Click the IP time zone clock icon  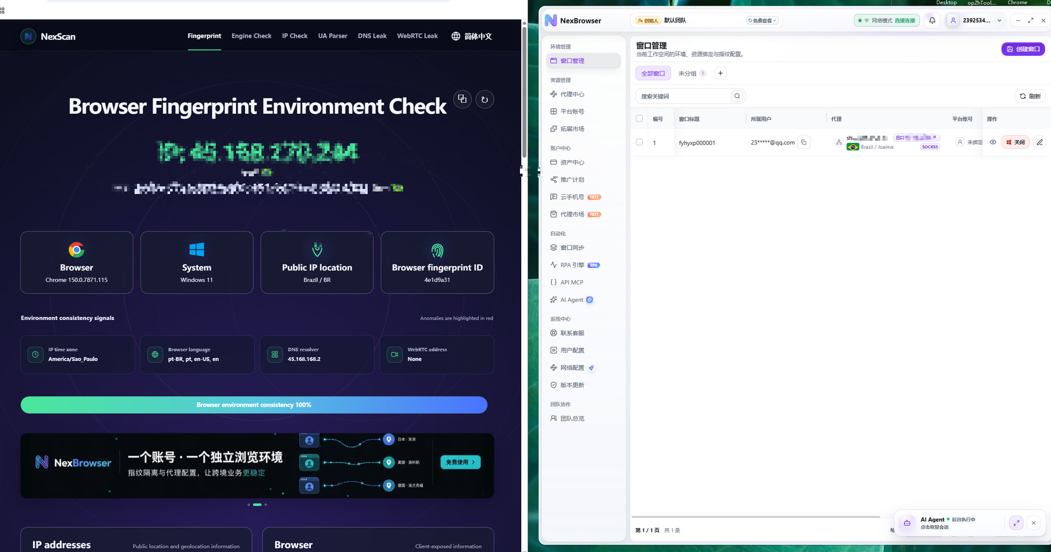35,355
